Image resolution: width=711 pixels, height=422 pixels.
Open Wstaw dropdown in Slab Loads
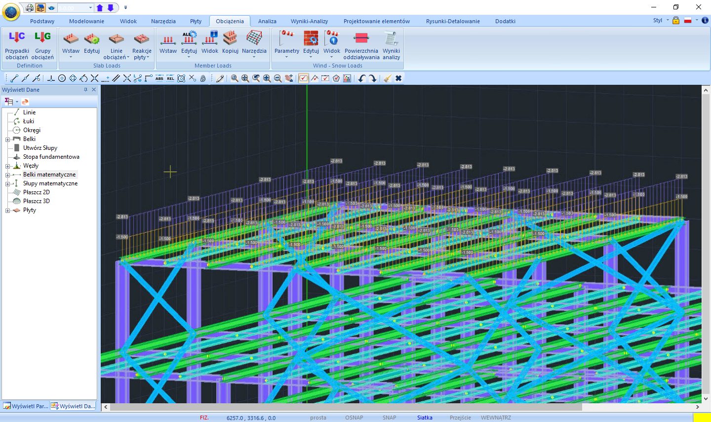tap(71, 57)
